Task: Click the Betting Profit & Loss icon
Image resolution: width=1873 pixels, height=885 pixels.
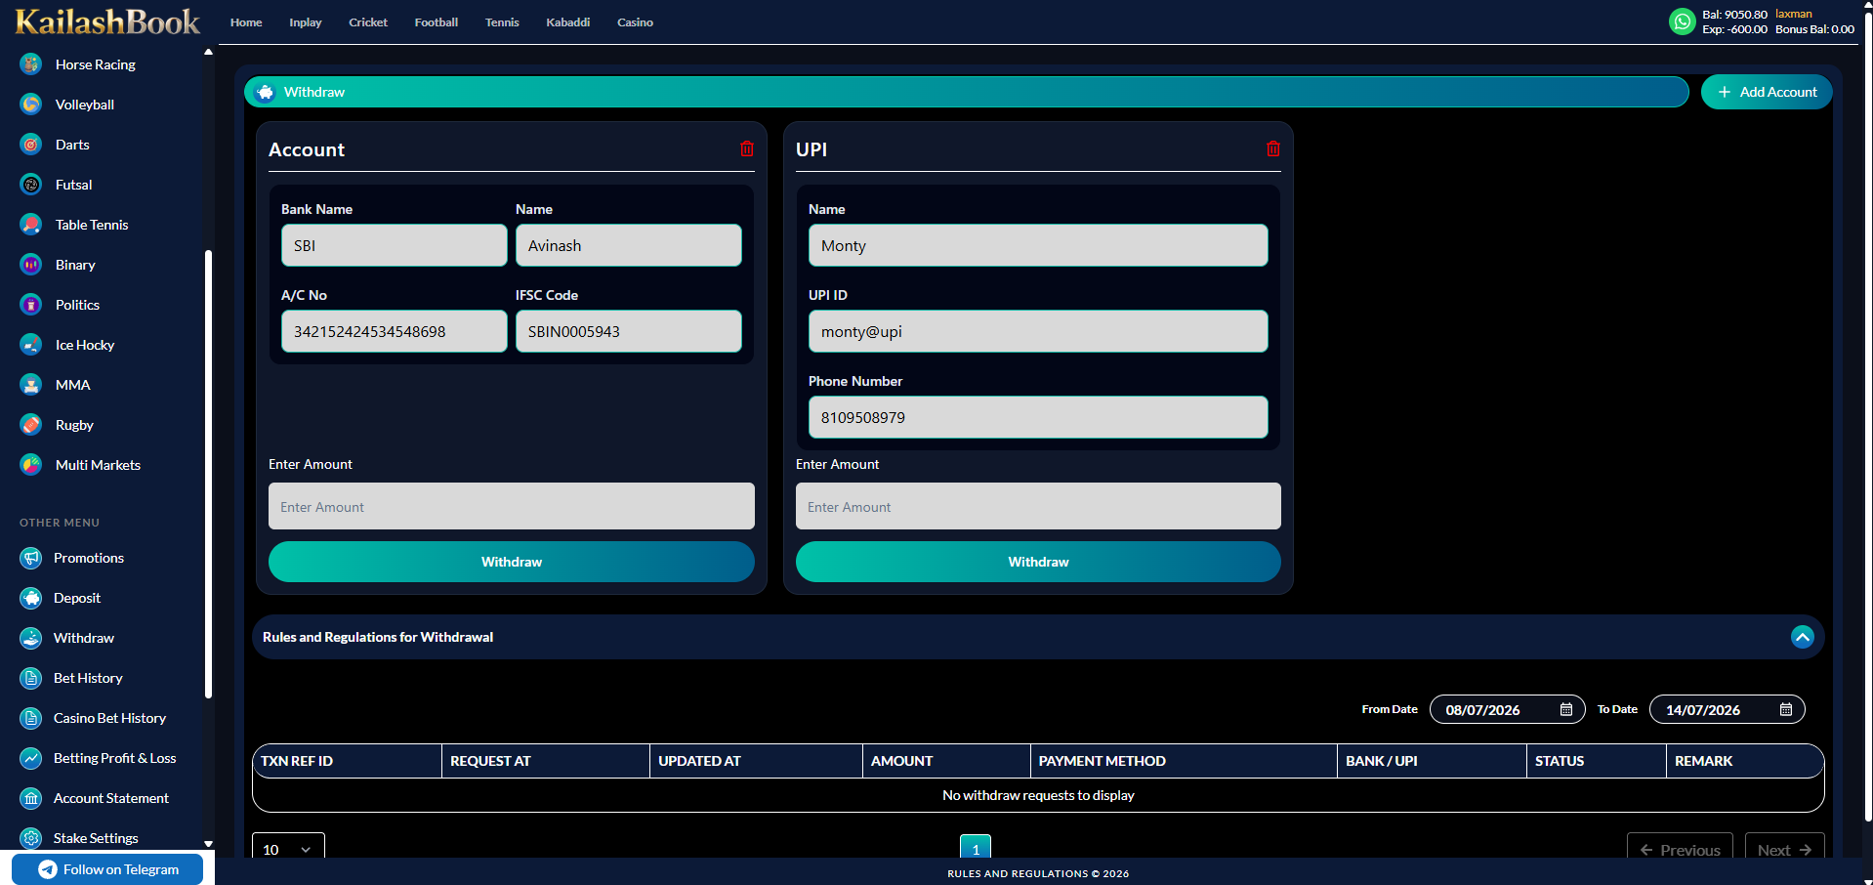Action: click(31, 758)
